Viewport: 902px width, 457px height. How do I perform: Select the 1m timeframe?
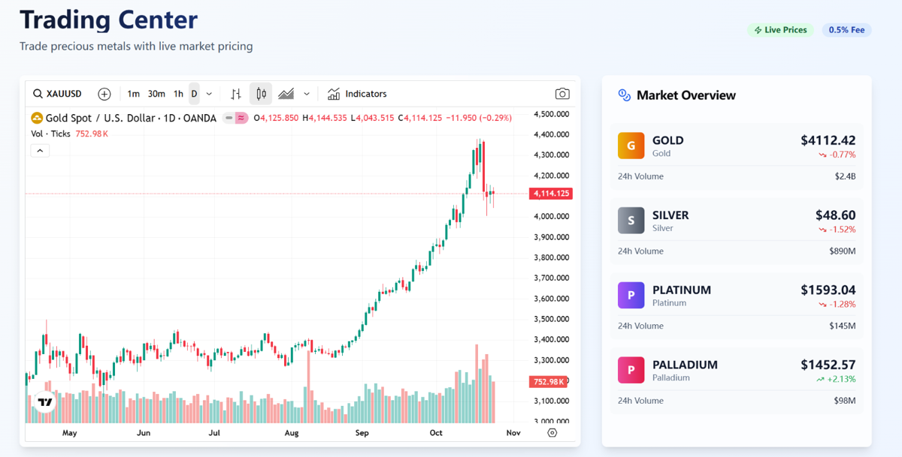133,94
